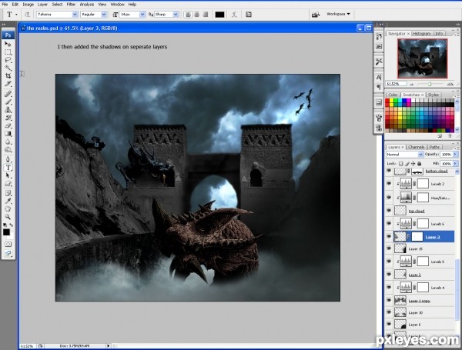
Task: Hide the 'top cloud' layer
Action: 389,211
